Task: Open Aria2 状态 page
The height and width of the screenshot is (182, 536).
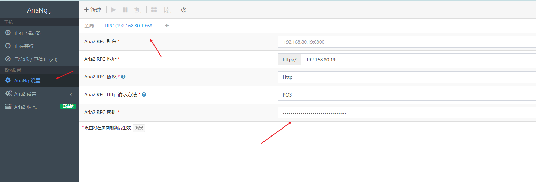Action: (39, 107)
